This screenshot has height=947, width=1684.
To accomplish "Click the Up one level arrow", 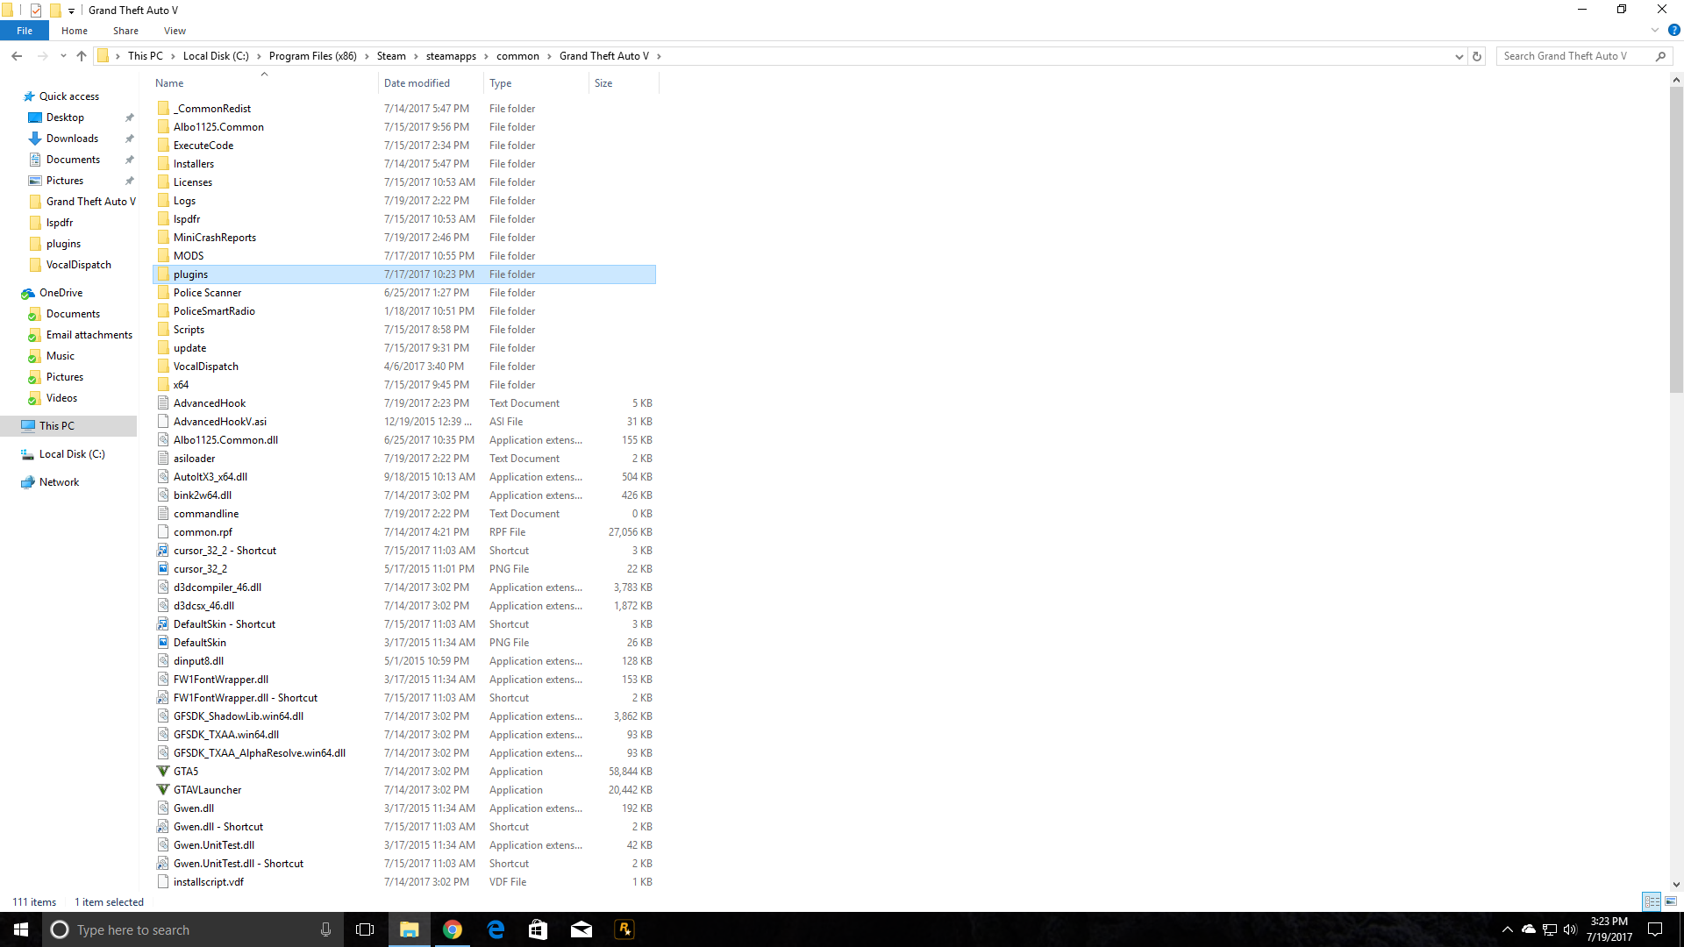I will tap(82, 56).
